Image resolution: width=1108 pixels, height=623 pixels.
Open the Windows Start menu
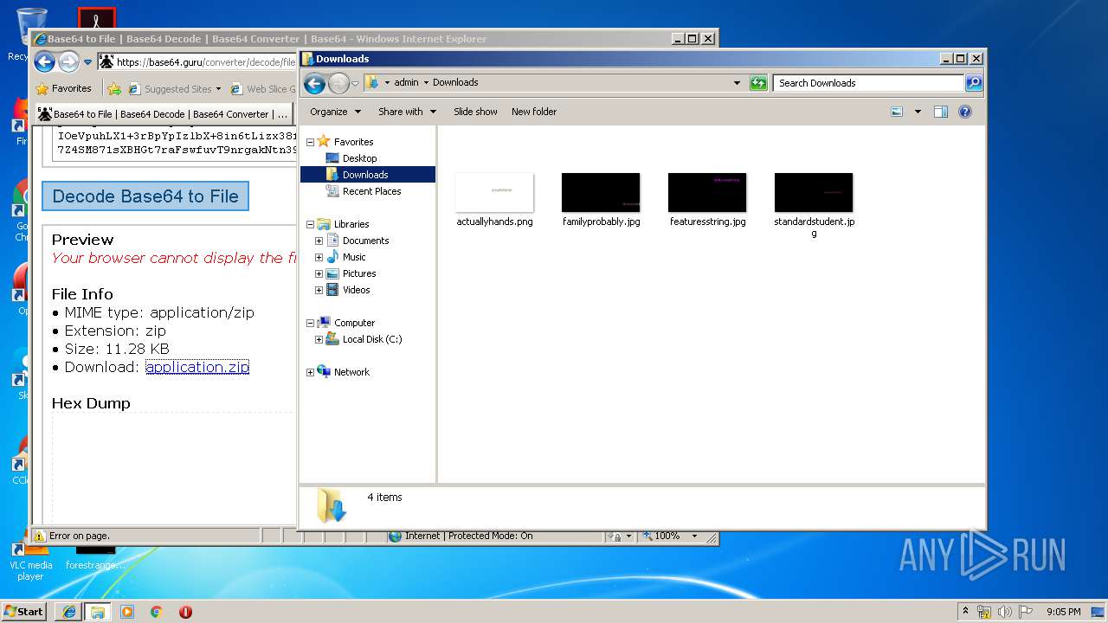point(24,611)
